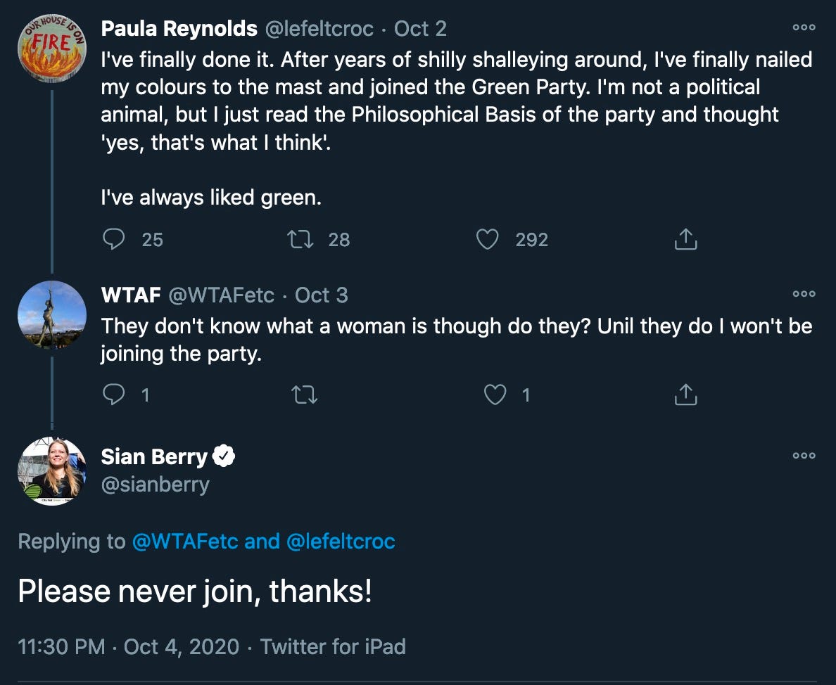Open more options on Paula Reynolds' tweet

click(804, 28)
